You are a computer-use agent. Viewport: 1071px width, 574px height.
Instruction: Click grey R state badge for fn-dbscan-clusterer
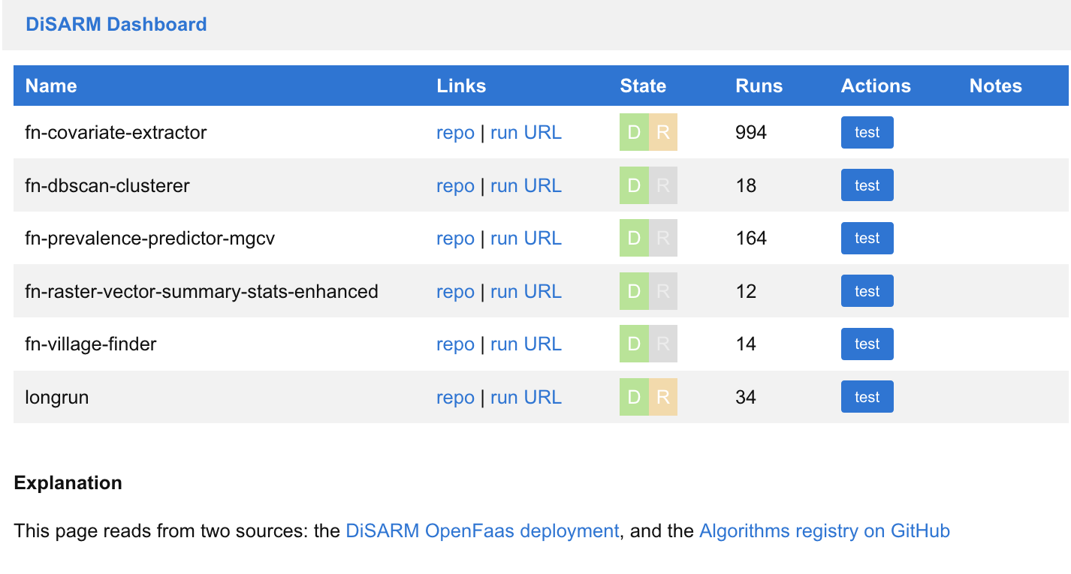(663, 185)
